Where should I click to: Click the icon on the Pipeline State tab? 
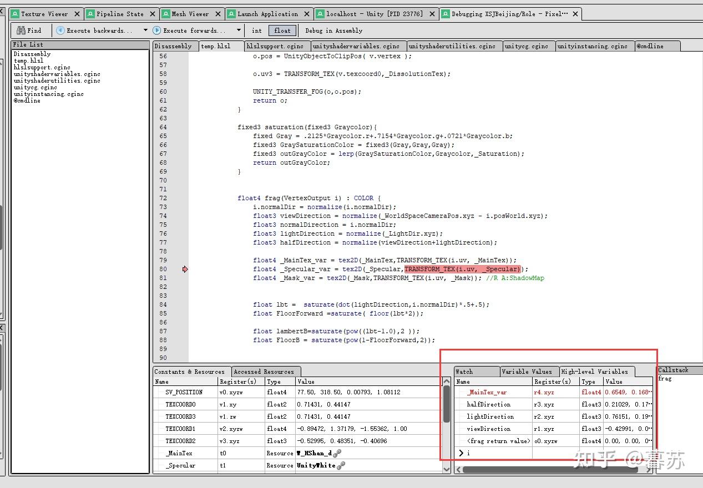pos(90,12)
